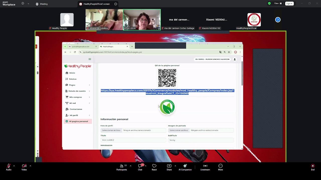Launch the AI Companion
Screen dimensions: 321x180
tap(185, 167)
